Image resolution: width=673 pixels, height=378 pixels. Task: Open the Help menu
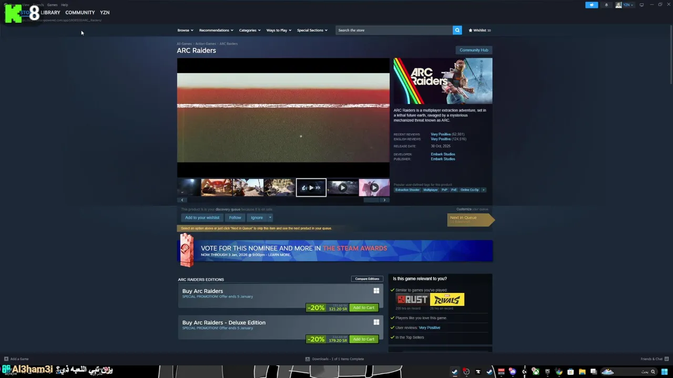[x=64, y=5]
